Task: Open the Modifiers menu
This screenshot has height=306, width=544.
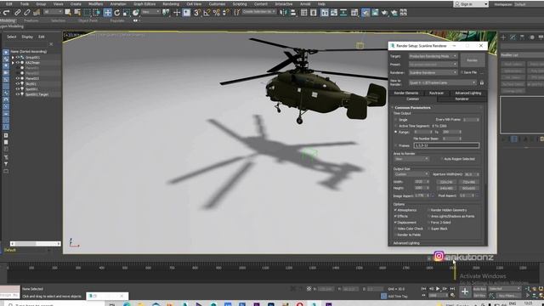Action: click(x=95, y=3)
